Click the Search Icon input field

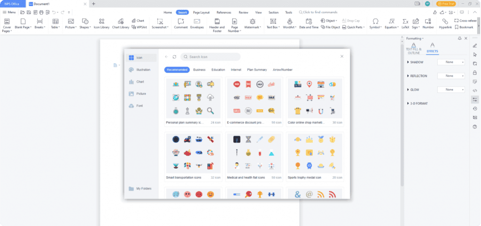coord(210,57)
